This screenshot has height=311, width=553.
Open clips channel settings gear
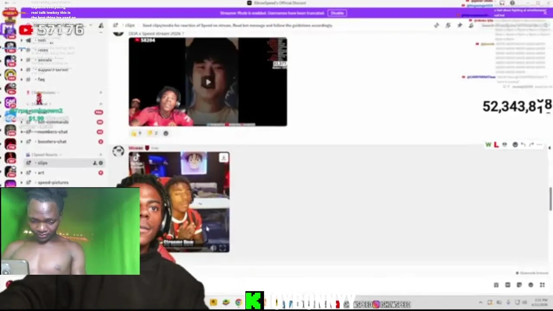pyautogui.click(x=101, y=163)
